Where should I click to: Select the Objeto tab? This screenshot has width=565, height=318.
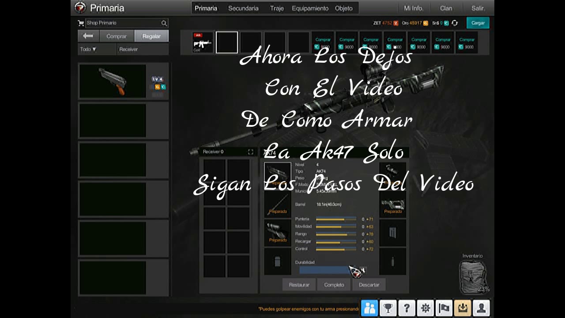[x=344, y=8]
